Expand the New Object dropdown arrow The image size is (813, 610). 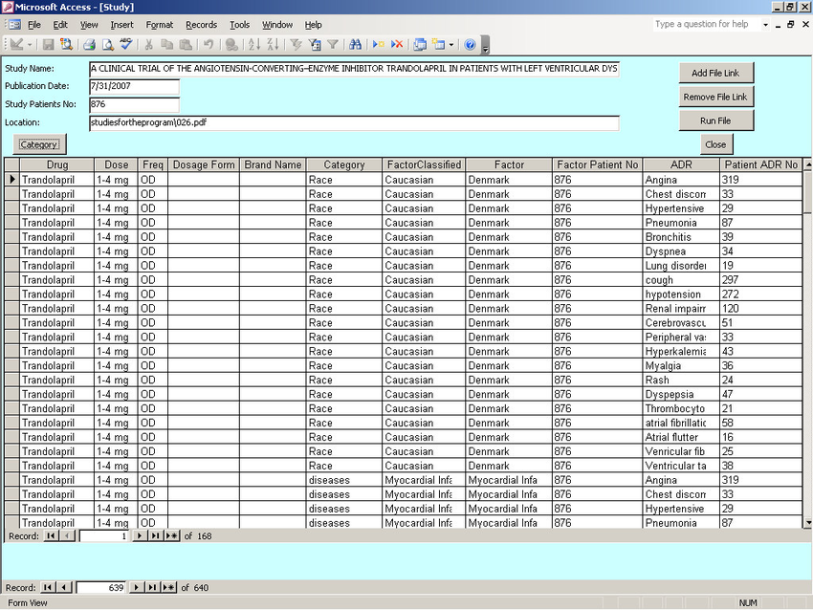(451, 45)
